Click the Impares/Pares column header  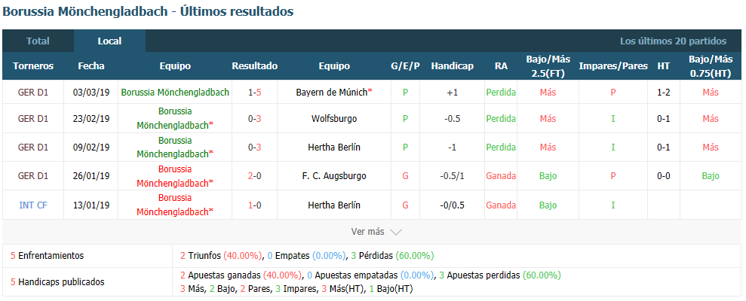coord(612,66)
